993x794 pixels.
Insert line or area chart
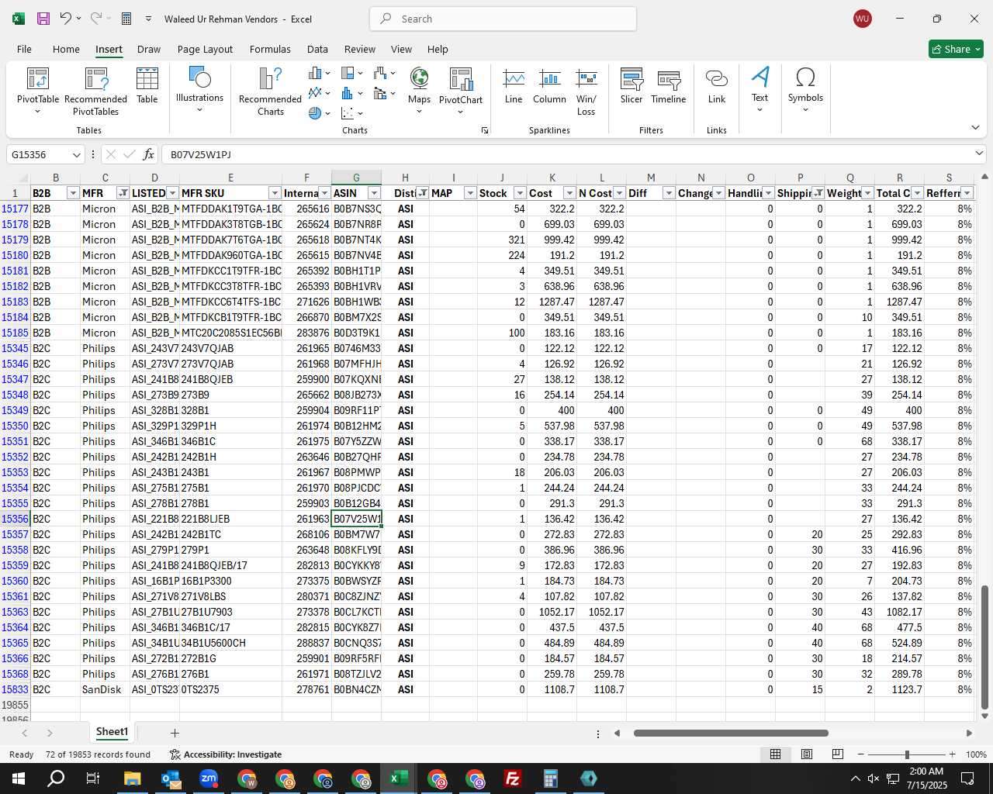[319, 93]
